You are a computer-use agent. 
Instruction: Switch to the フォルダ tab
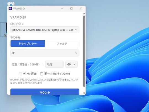pos(62,43)
